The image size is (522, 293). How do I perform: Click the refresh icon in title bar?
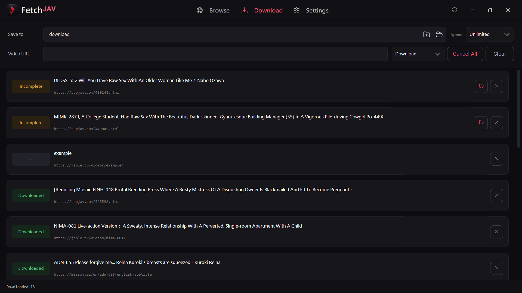tap(455, 10)
